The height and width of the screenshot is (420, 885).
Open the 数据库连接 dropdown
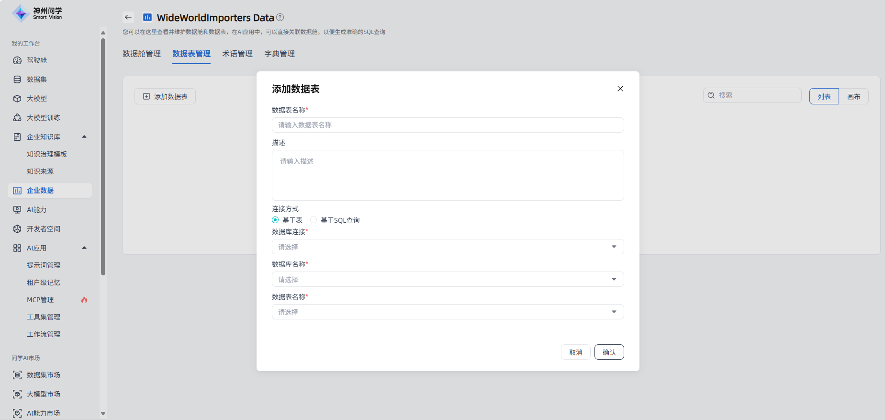(448, 247)
